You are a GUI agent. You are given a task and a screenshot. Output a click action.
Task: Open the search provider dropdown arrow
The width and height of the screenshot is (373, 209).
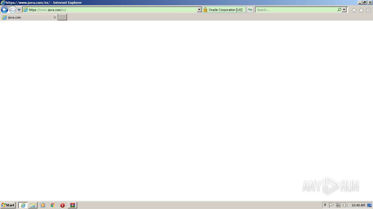pos(344,10)
